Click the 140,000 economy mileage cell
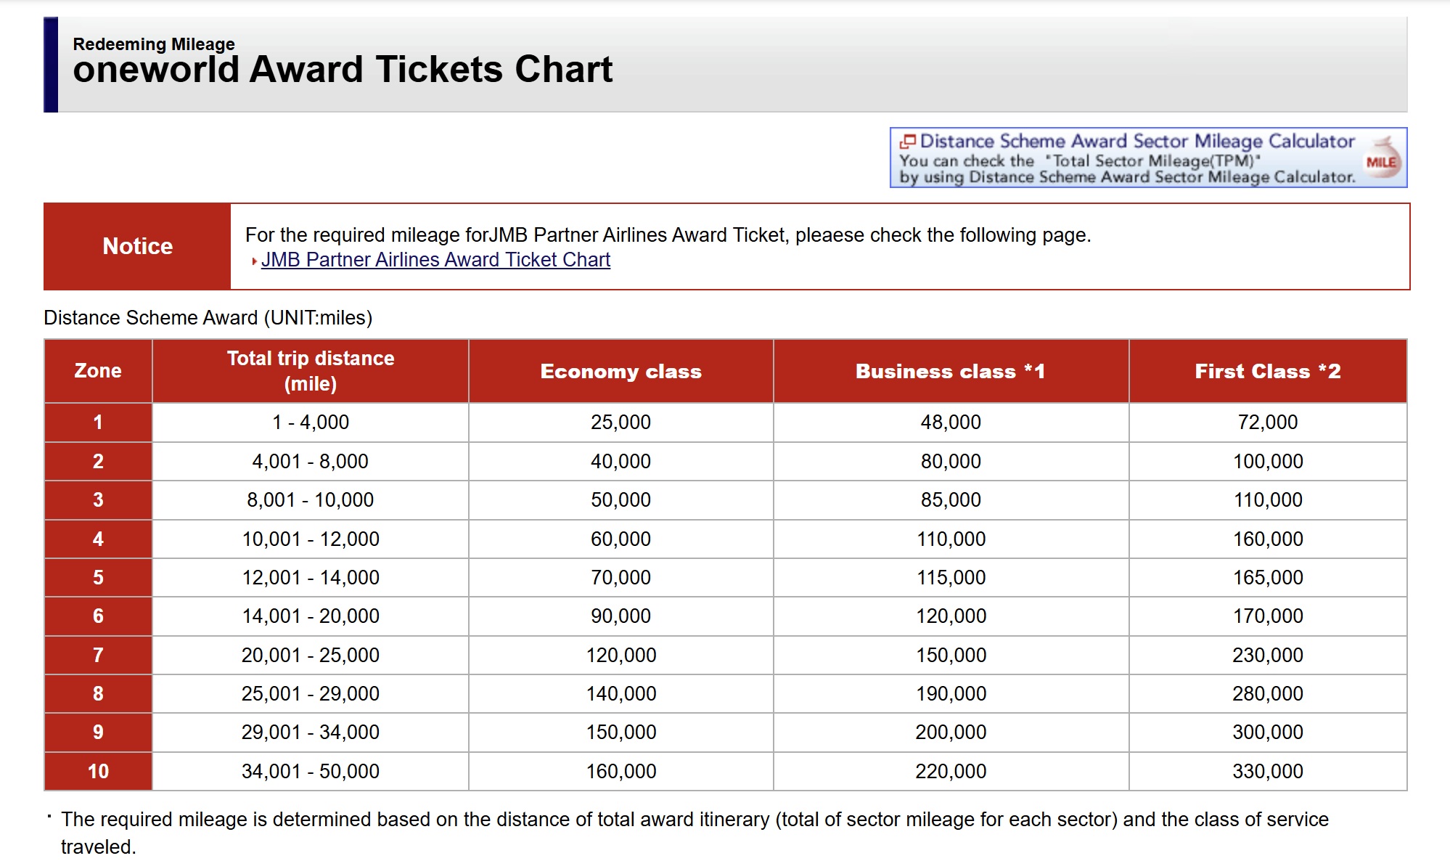This screenshot has width=1450, height=861. pos(621,694)
